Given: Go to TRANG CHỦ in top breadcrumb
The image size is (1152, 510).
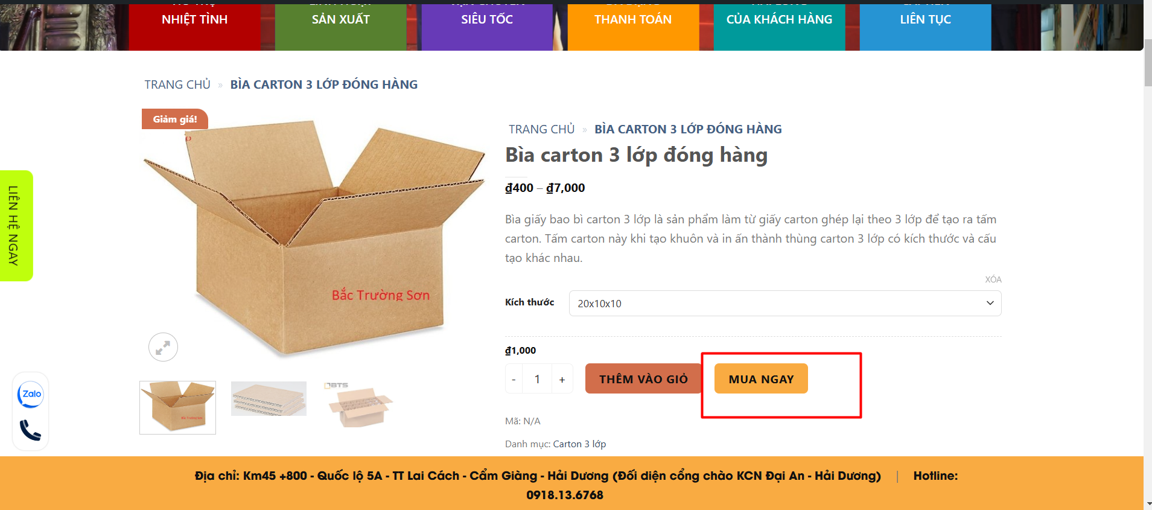Looking at the screenshot, I should coord(177,84).
